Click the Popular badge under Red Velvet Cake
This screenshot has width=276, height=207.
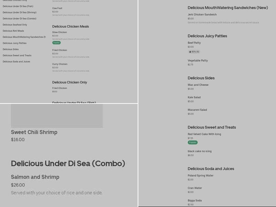point(193,142)
